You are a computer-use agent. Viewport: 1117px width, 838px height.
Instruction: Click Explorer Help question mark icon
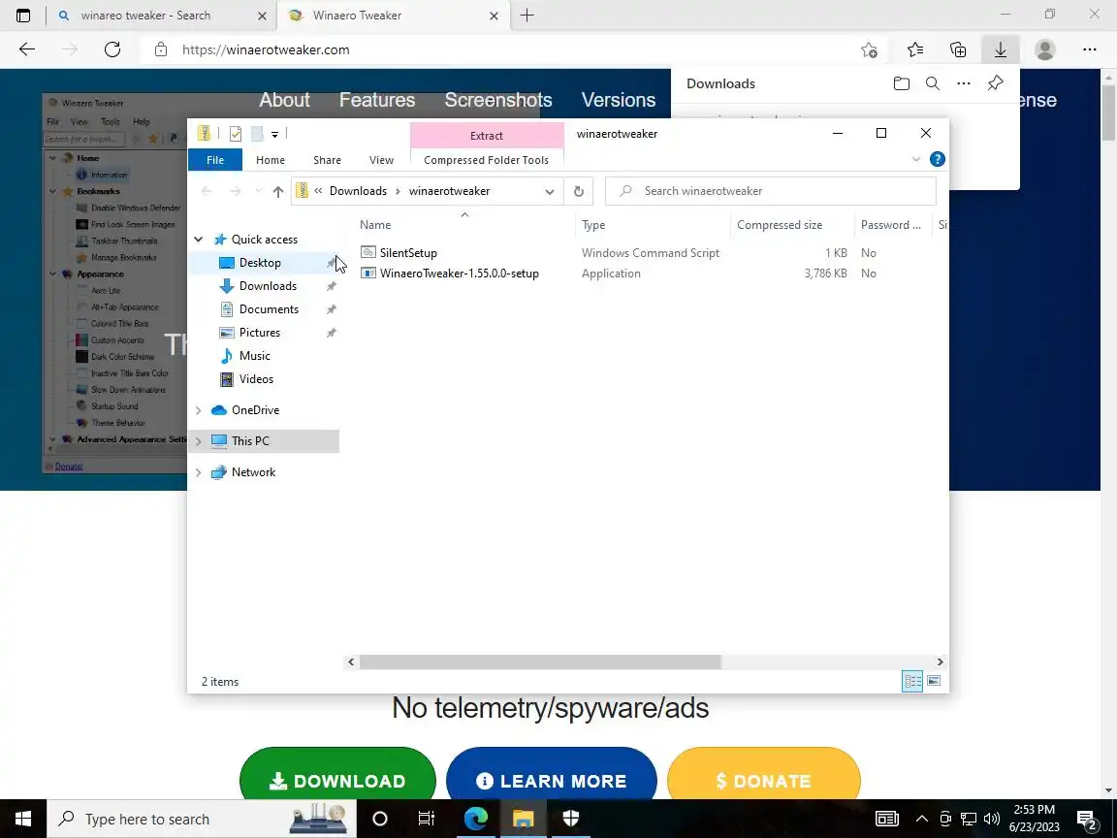[938, 160]
